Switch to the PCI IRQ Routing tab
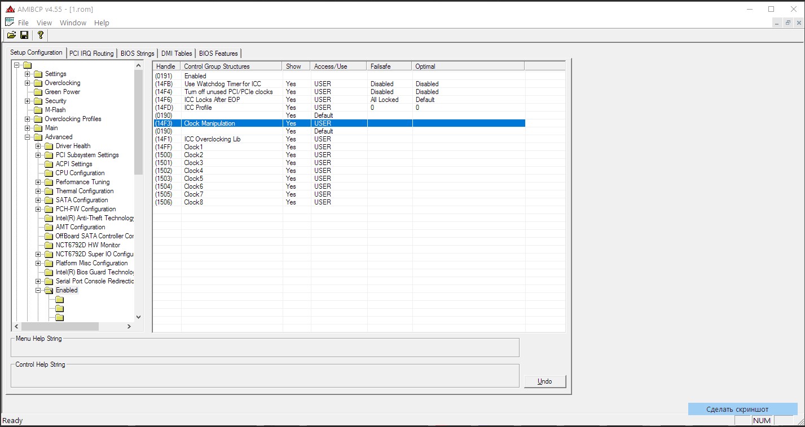The image size is (805, 427). click(91, 54)
